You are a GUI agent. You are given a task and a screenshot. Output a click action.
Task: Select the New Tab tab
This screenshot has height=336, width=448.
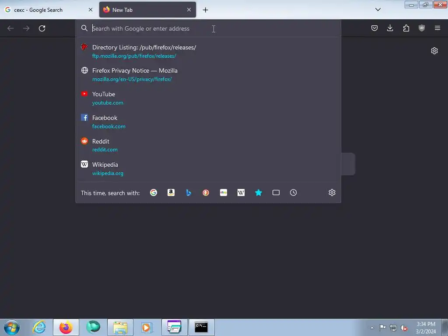click(x=147, y=10)
